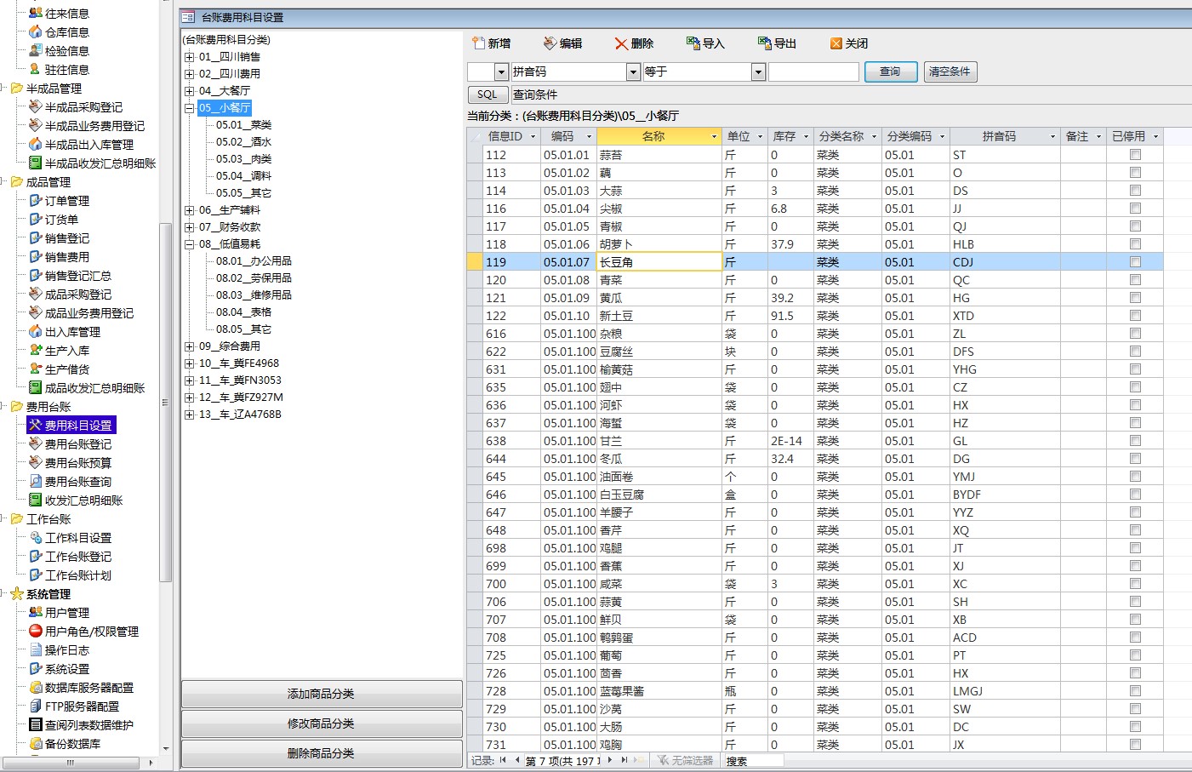Screen dimensions: 1192x772
Task: Collapse the 05__小餐厅 tree node
Action: (x=189, y=108)
